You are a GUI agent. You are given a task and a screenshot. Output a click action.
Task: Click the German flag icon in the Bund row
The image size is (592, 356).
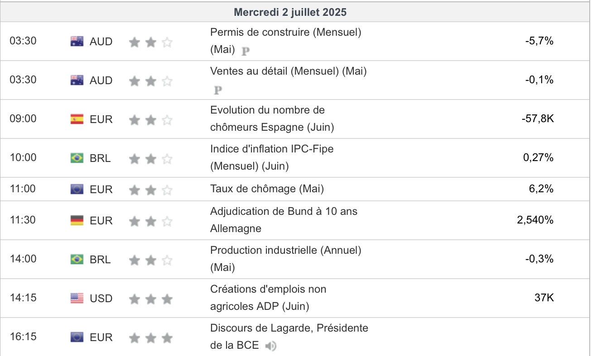click(x=77, y=221)
